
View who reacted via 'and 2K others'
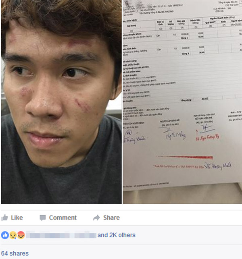tap(117, 235)
